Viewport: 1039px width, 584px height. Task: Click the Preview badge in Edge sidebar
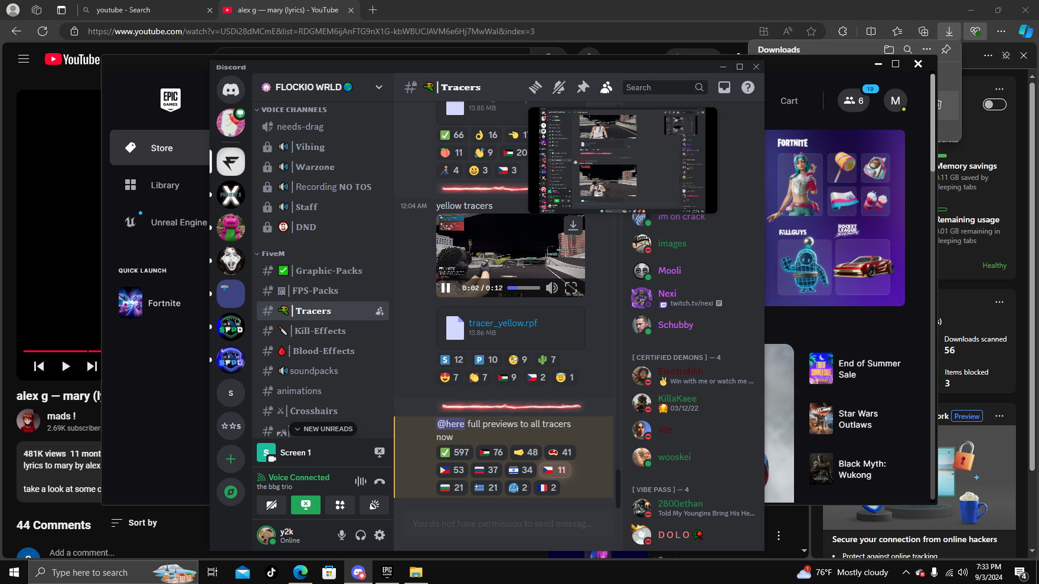pyautogui.click(x=967, y=416)
